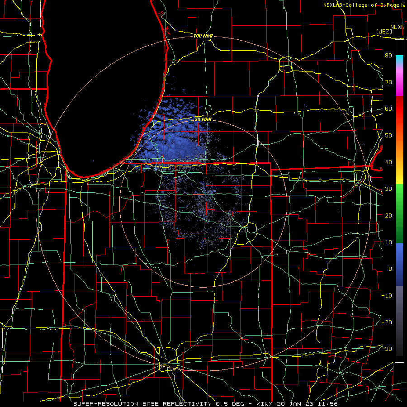Click the "100 NMI" range ring label
This screenshot has height=407, width=407.
tap(203, 36)
